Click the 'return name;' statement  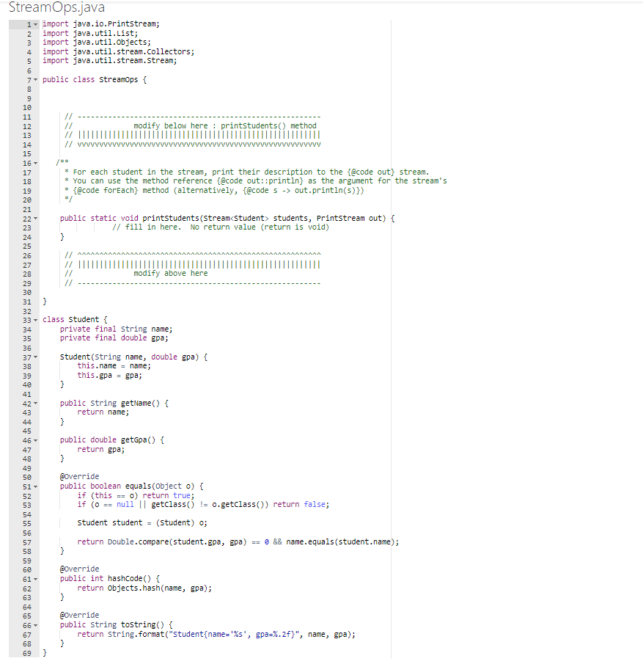[103, 412]
